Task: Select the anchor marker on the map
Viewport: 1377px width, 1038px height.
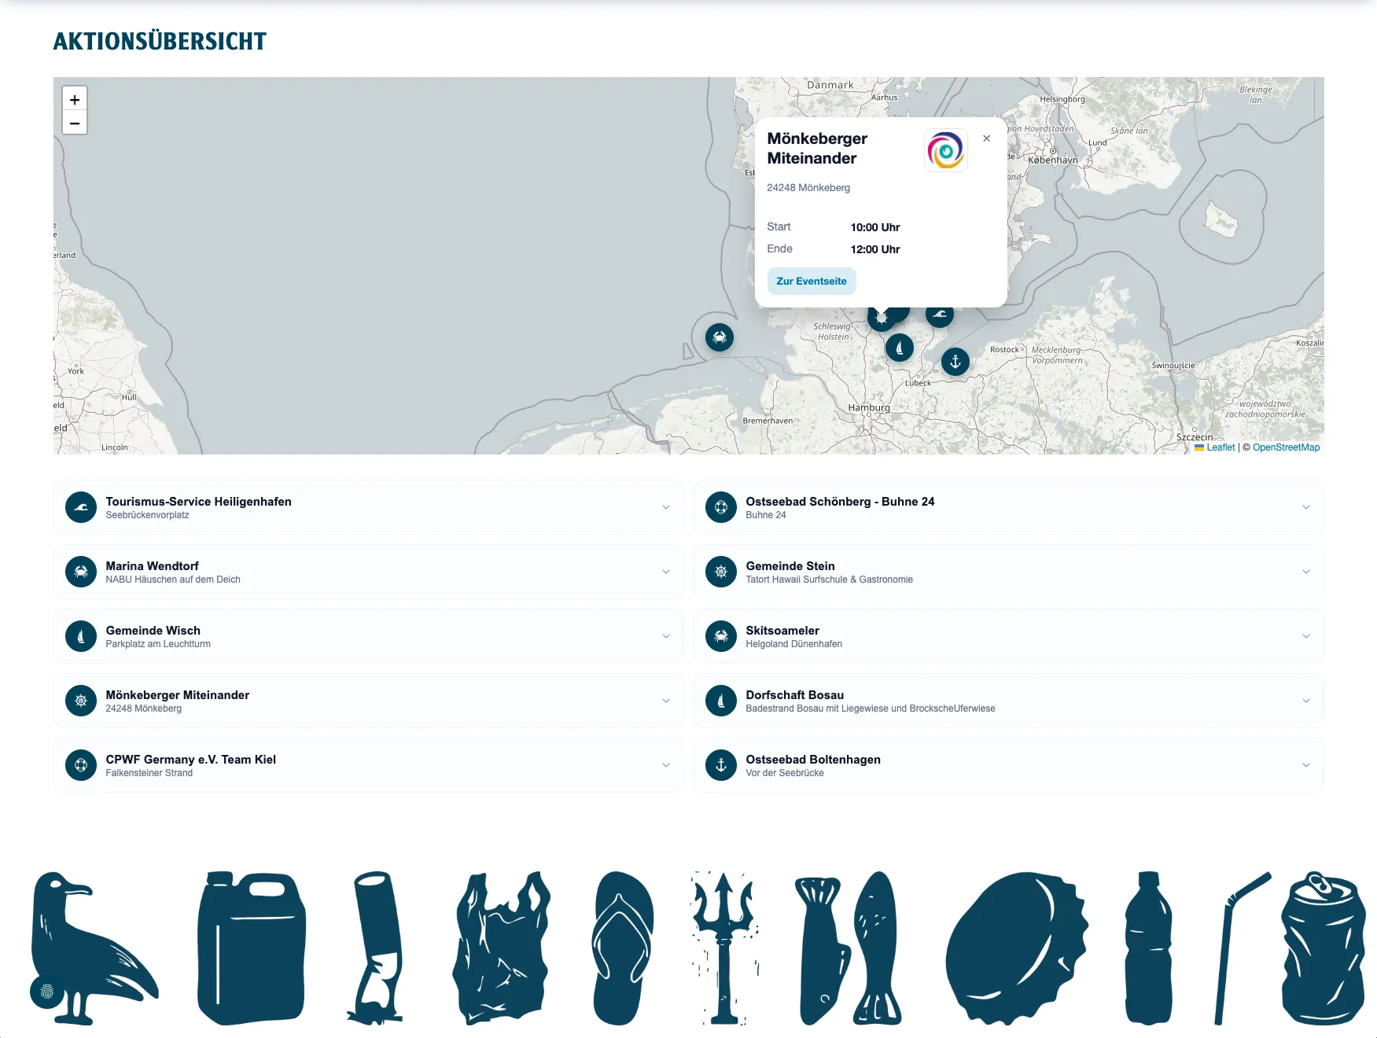Action: [x=955, y=362]
